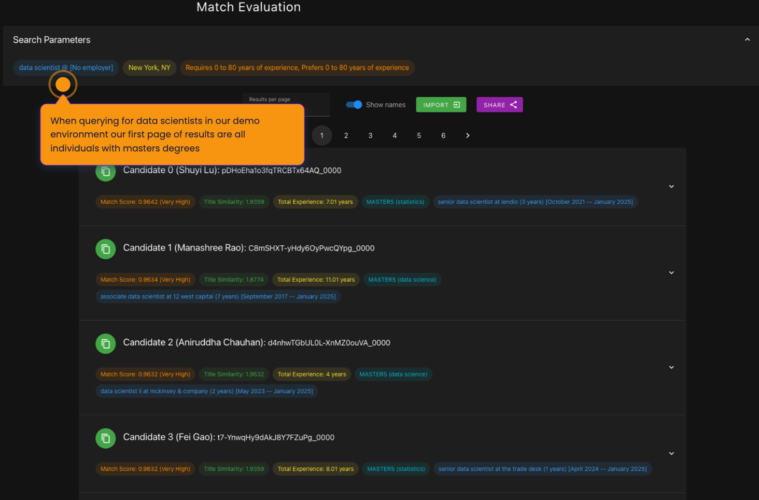Click Fei Gao's 'MASTERS (statistics)' chip
The width and height of the screenshot is (759, 500).
[396, 469]
